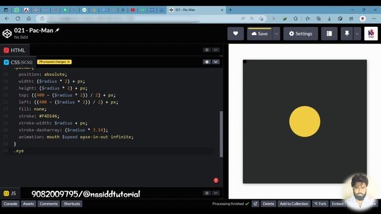Reload the browser page
381x214 pixels.
[x=18, y=18]
